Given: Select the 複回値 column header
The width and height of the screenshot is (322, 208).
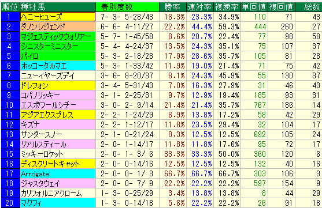Looking at the screenshot, I should [282, 7].
